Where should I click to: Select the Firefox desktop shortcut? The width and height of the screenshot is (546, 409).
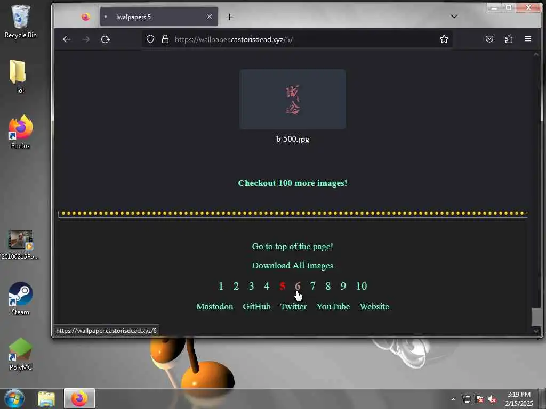(x=21, y=132)
